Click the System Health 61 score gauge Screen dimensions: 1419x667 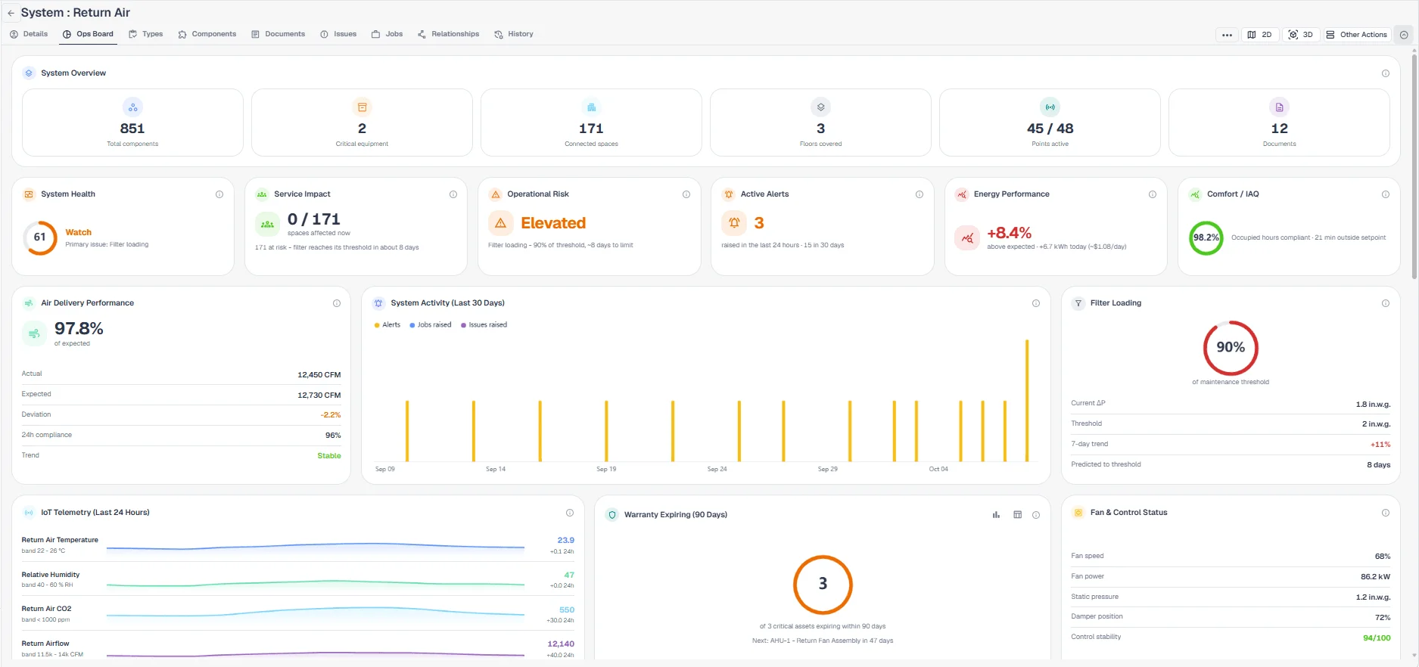[x=40, y=237]
